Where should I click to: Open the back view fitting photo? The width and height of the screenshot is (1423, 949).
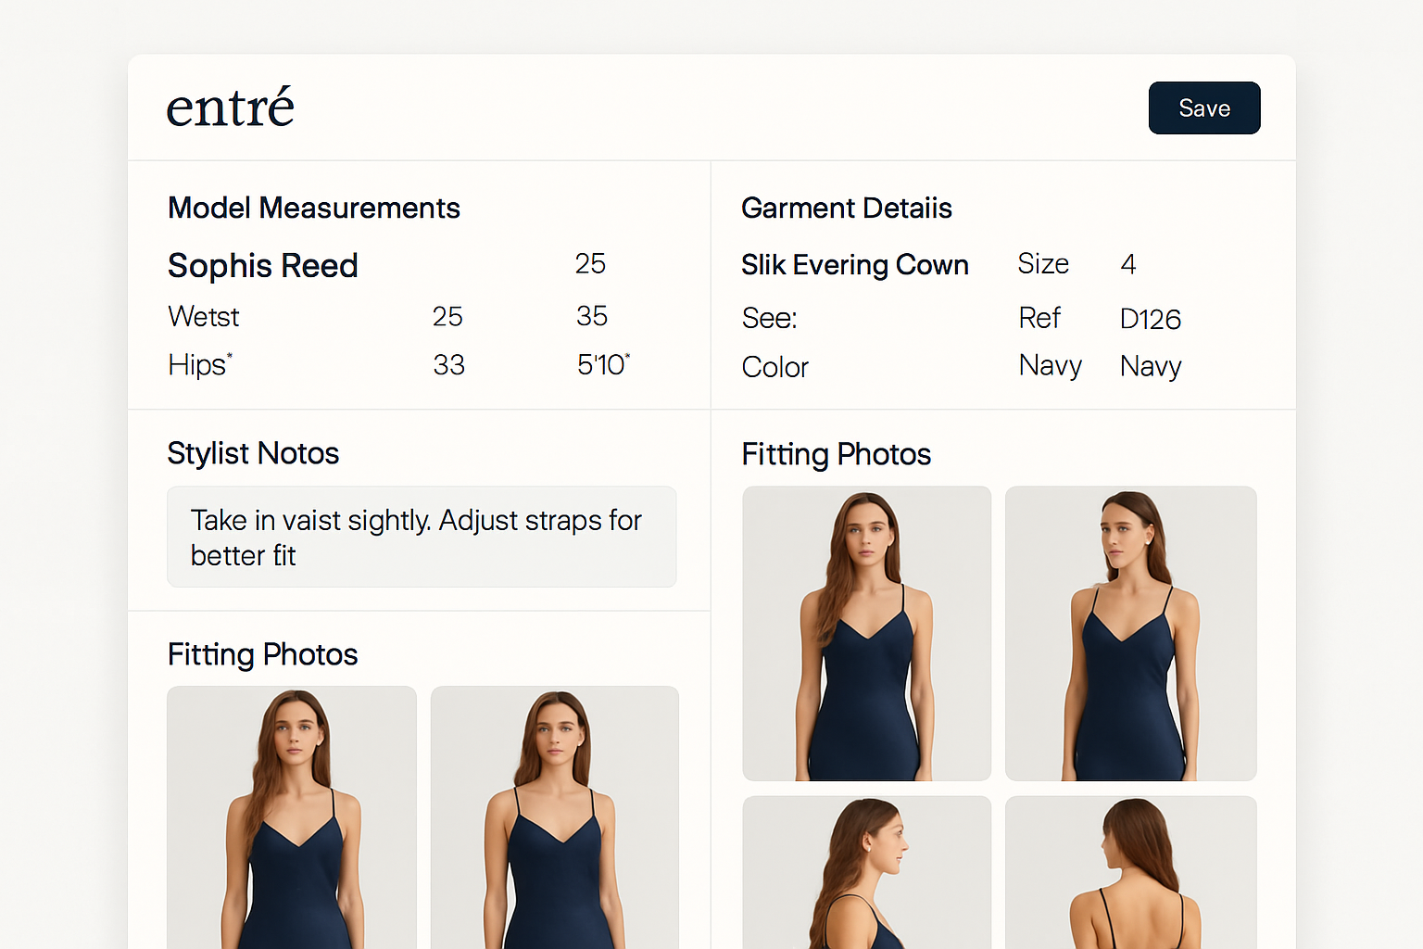point(1130,871)
